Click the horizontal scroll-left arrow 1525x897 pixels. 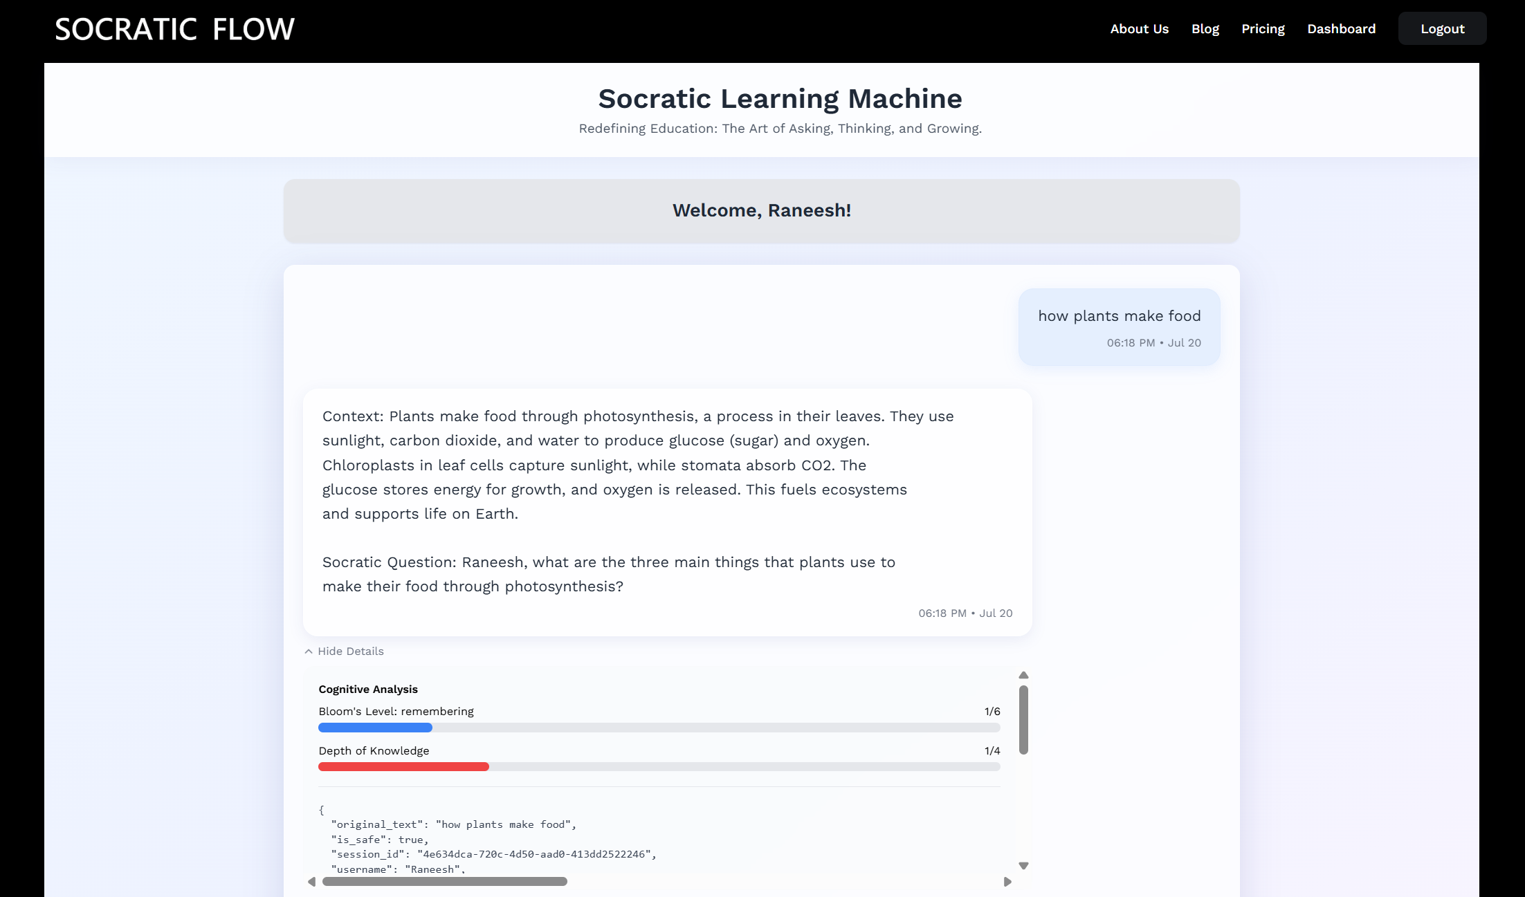(x=311, y=882)
